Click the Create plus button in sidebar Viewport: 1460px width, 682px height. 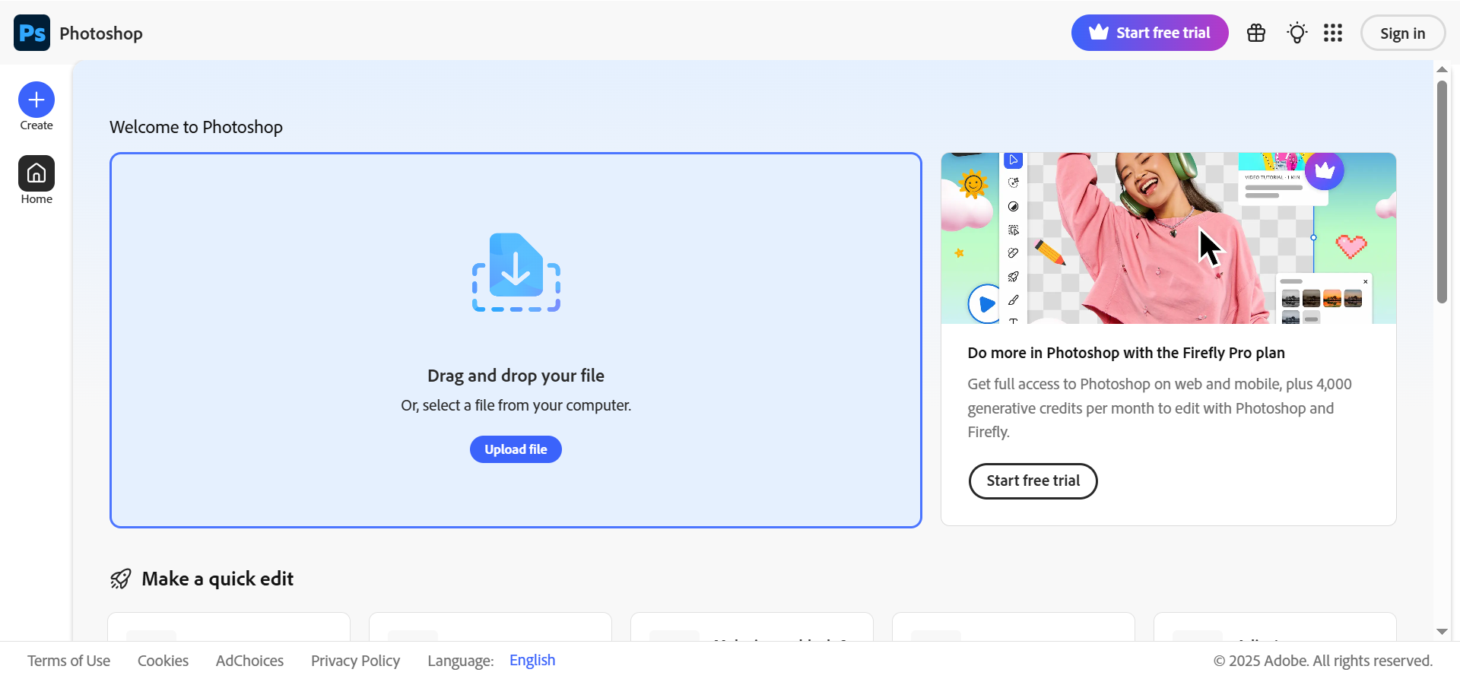[x=36, y=100]
